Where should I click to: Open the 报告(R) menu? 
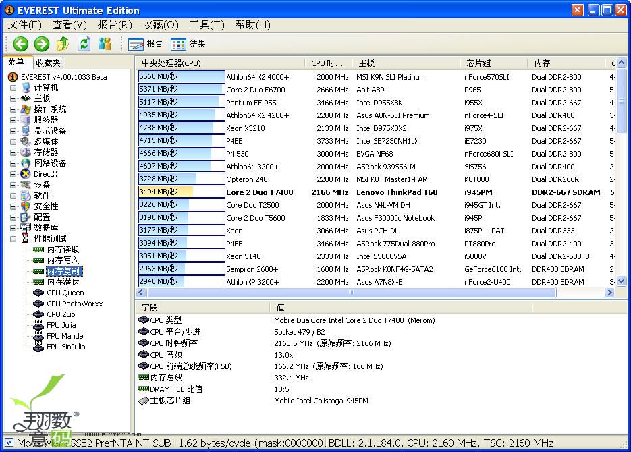[x=115, y=25]
